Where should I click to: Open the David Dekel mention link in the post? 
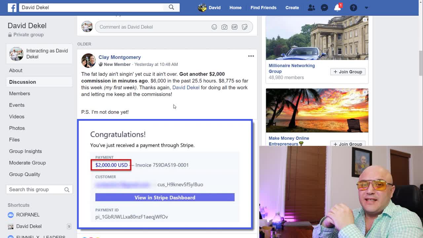[186, 88]
